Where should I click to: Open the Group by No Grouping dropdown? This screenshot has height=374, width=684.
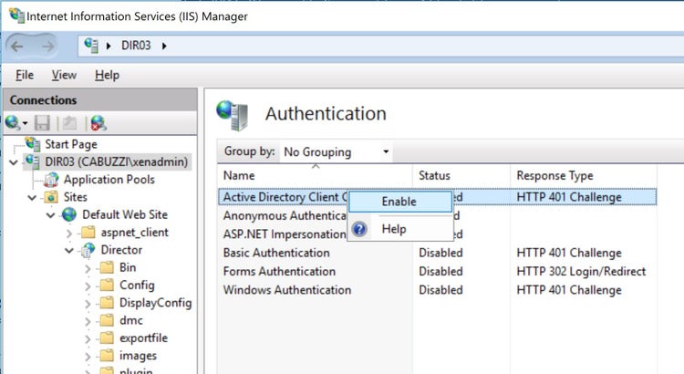336,151
